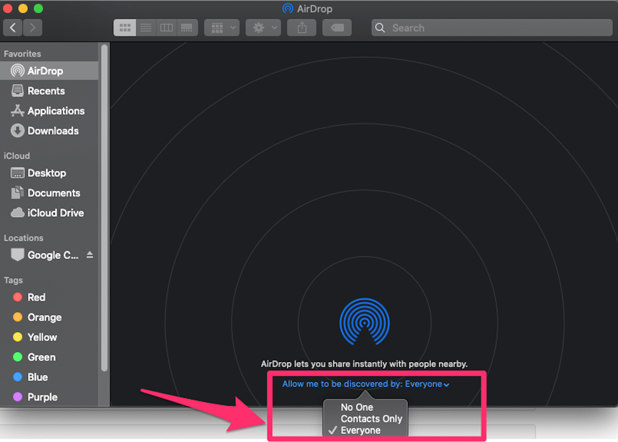Switch to list view

[146, 27]
